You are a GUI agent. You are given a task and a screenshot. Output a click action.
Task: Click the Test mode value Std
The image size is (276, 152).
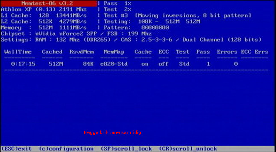(184, 64)
